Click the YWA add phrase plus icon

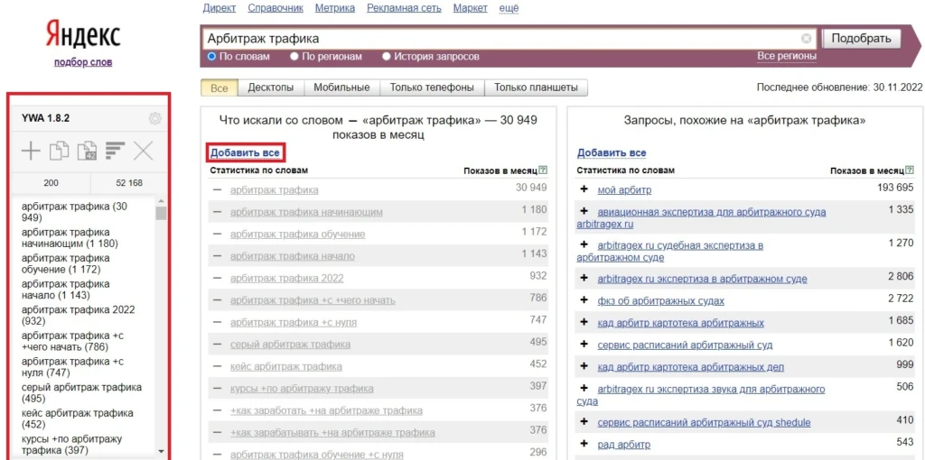pos(31,152)
